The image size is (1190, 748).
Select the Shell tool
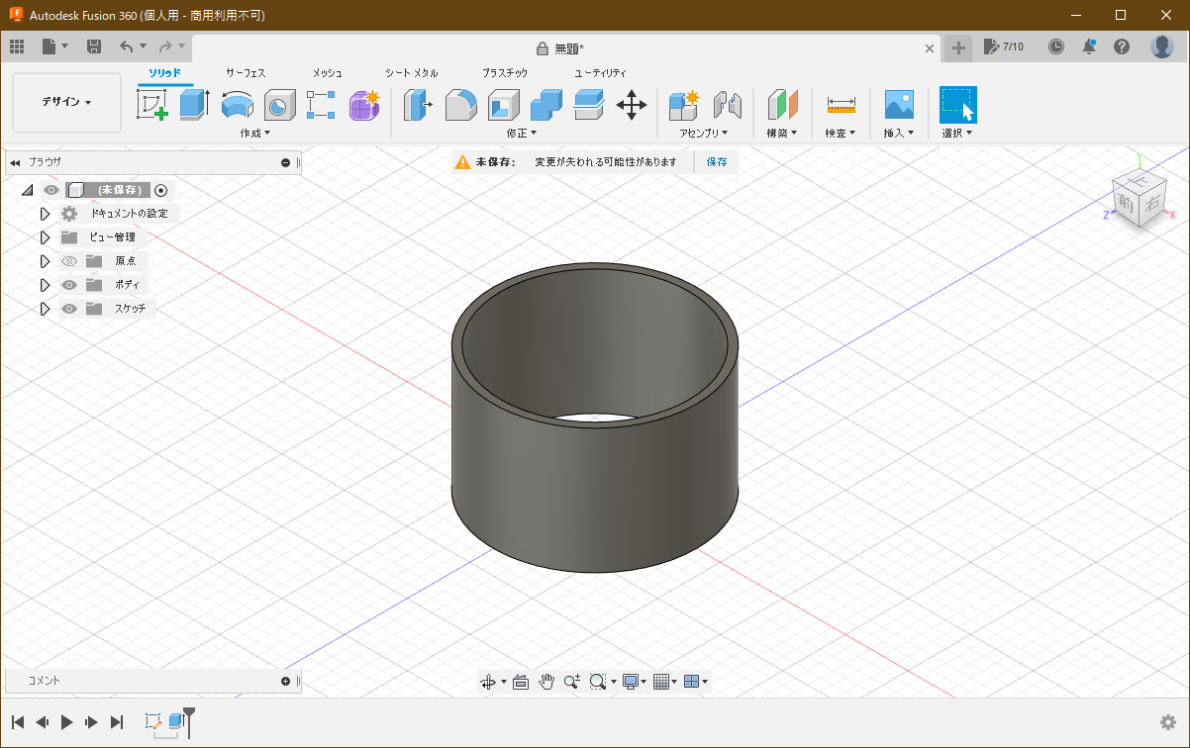pyautogui.click(x=504, y=104)
